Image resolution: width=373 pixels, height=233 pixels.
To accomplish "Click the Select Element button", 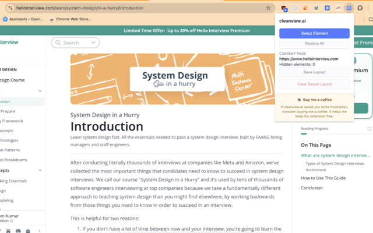I will [314, 33].
